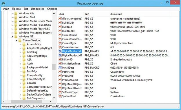
Task: Click tree horizontal scrollbar right arrow
Action: point(50,101)
